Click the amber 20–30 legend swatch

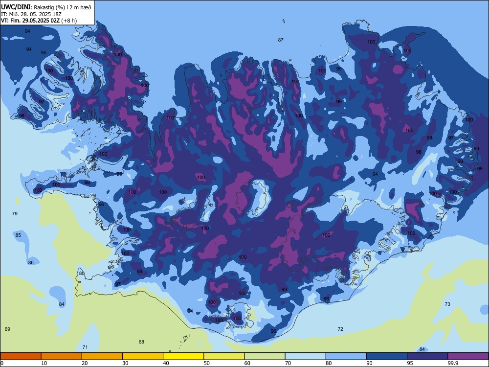click(102, 356)
